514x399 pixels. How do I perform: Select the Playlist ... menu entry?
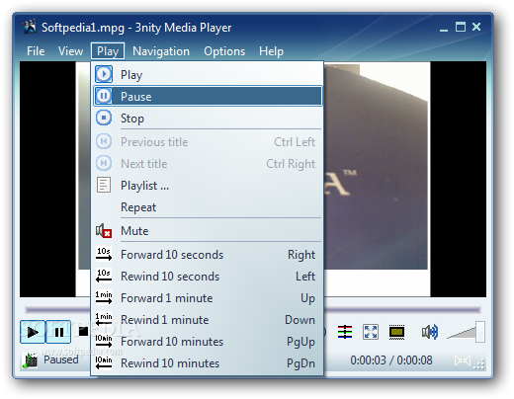click(x=208, y=186)
